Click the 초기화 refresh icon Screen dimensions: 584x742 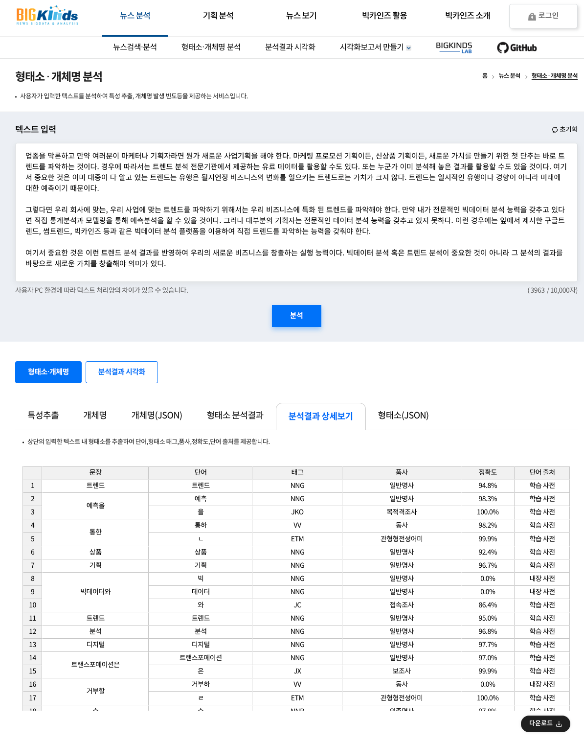(x=555, y=129)
